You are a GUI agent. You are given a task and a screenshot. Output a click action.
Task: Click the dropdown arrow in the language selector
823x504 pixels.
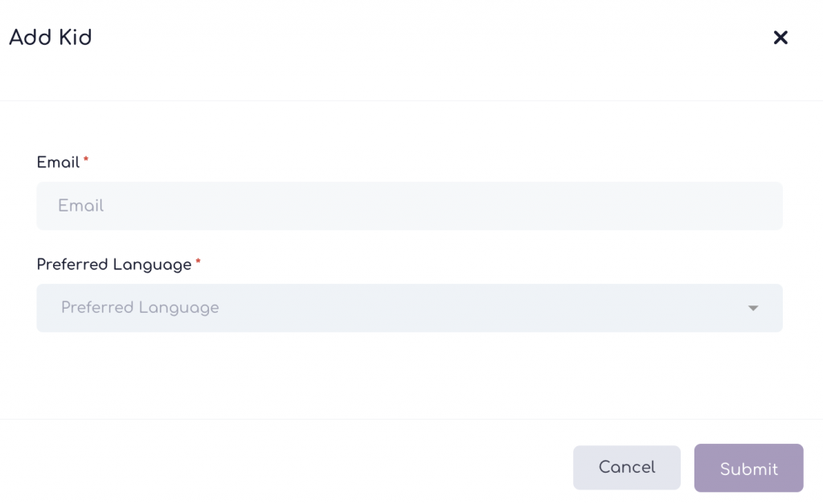click(753, 308)
